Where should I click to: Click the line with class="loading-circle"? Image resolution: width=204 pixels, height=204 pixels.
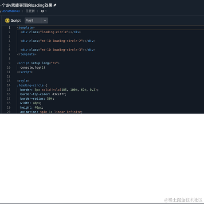click(x=51, y=32)
